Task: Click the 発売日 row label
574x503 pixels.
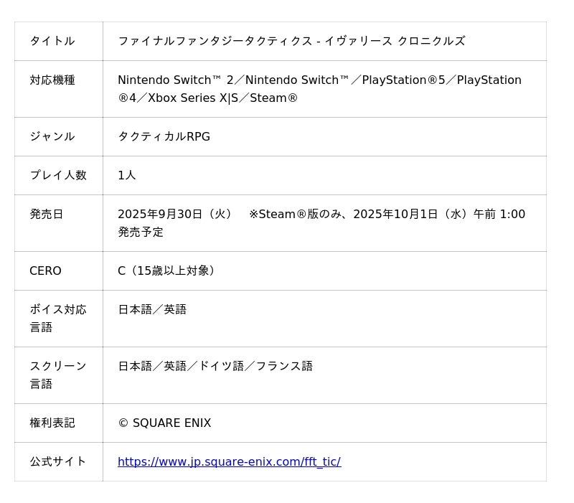Action: (x=46, y=214)
